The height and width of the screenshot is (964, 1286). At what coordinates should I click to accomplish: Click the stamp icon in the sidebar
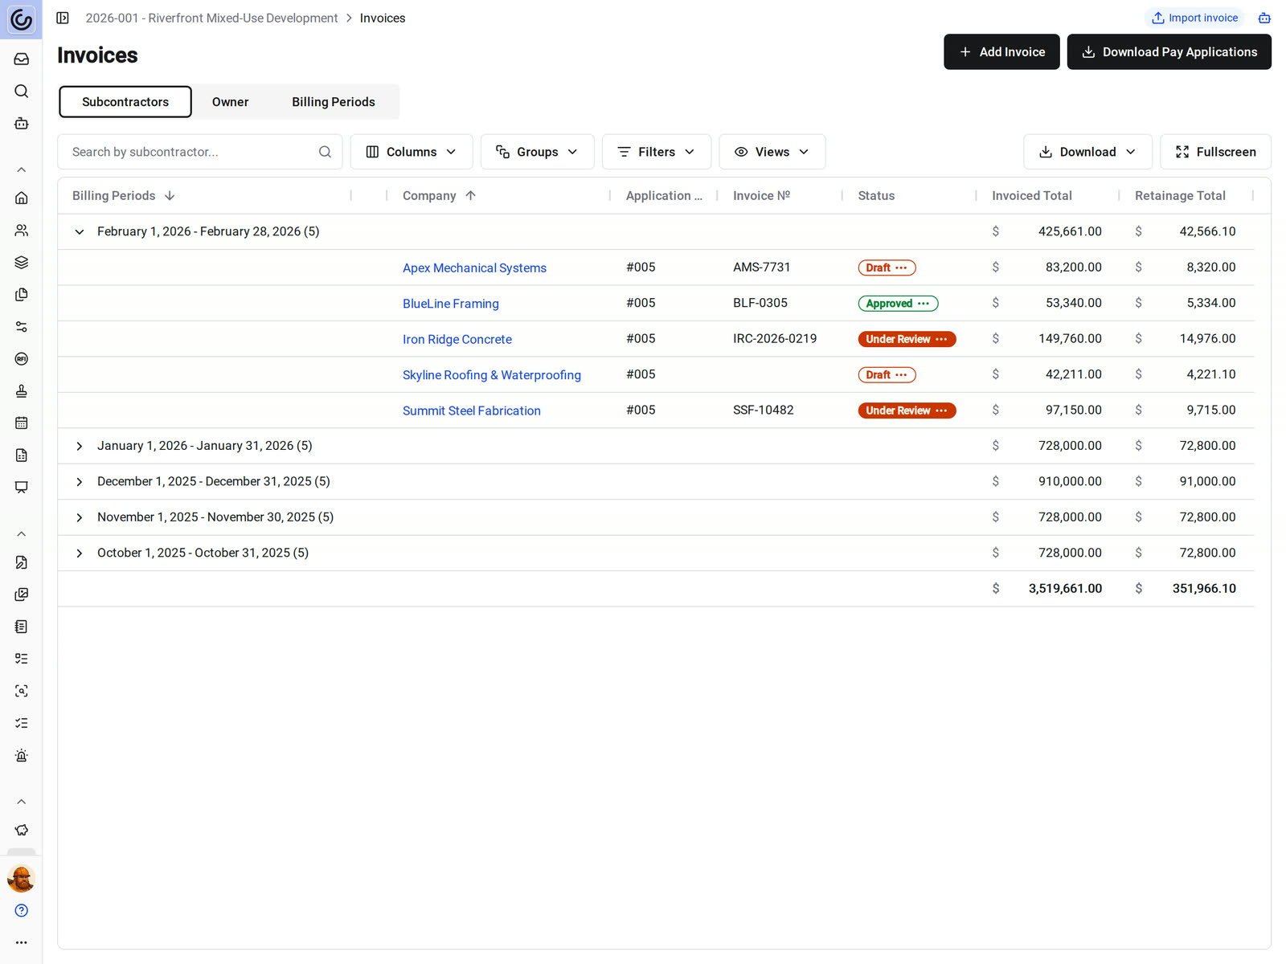coord(22,391)
